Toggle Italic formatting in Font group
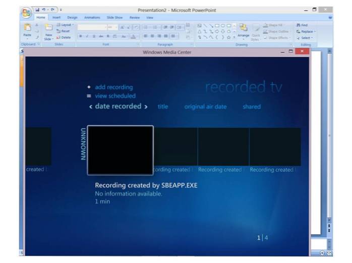The width and height of the screenshot is (352, 263). coord(87,36)
